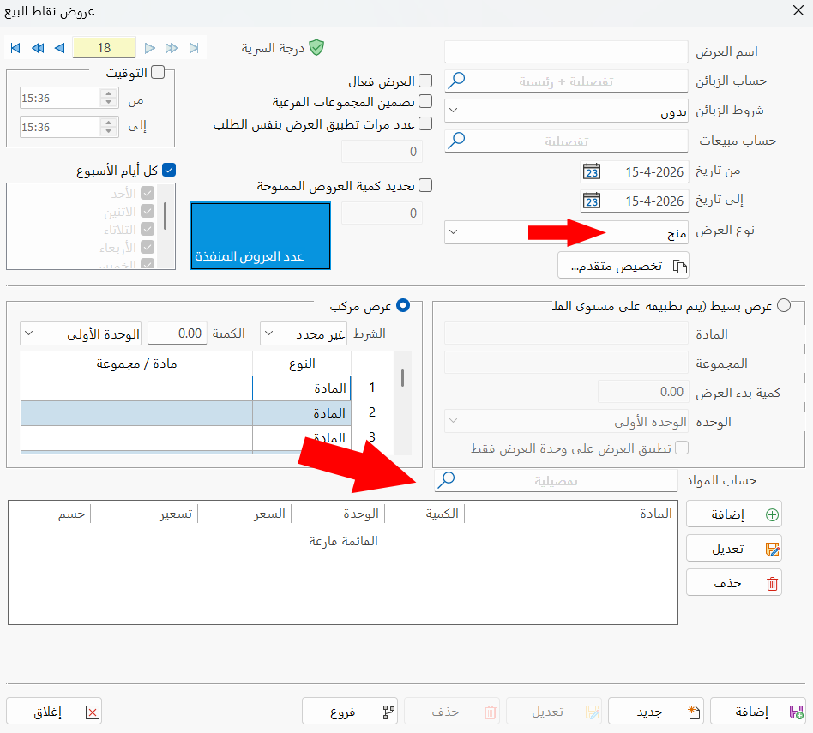Click the الكمية quantity field 0.00
The height and width of the screenshot is (733, 813).
point(178,333)
